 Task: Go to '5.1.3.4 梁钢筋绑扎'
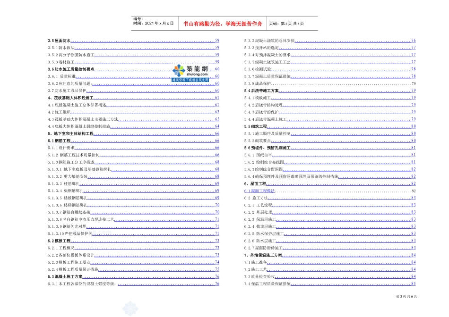[x=133, y=191]
